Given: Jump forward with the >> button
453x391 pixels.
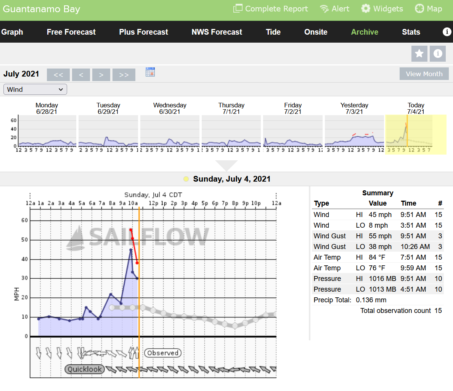Looking at the screenshot, I should tap(124, 75).
